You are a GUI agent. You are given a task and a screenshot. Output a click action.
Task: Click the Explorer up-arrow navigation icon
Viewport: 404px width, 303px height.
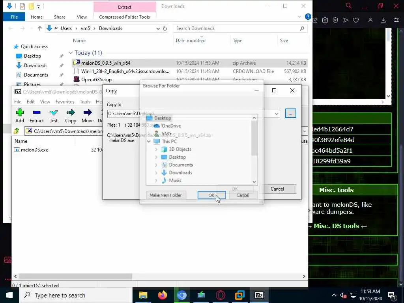point(40,28)
